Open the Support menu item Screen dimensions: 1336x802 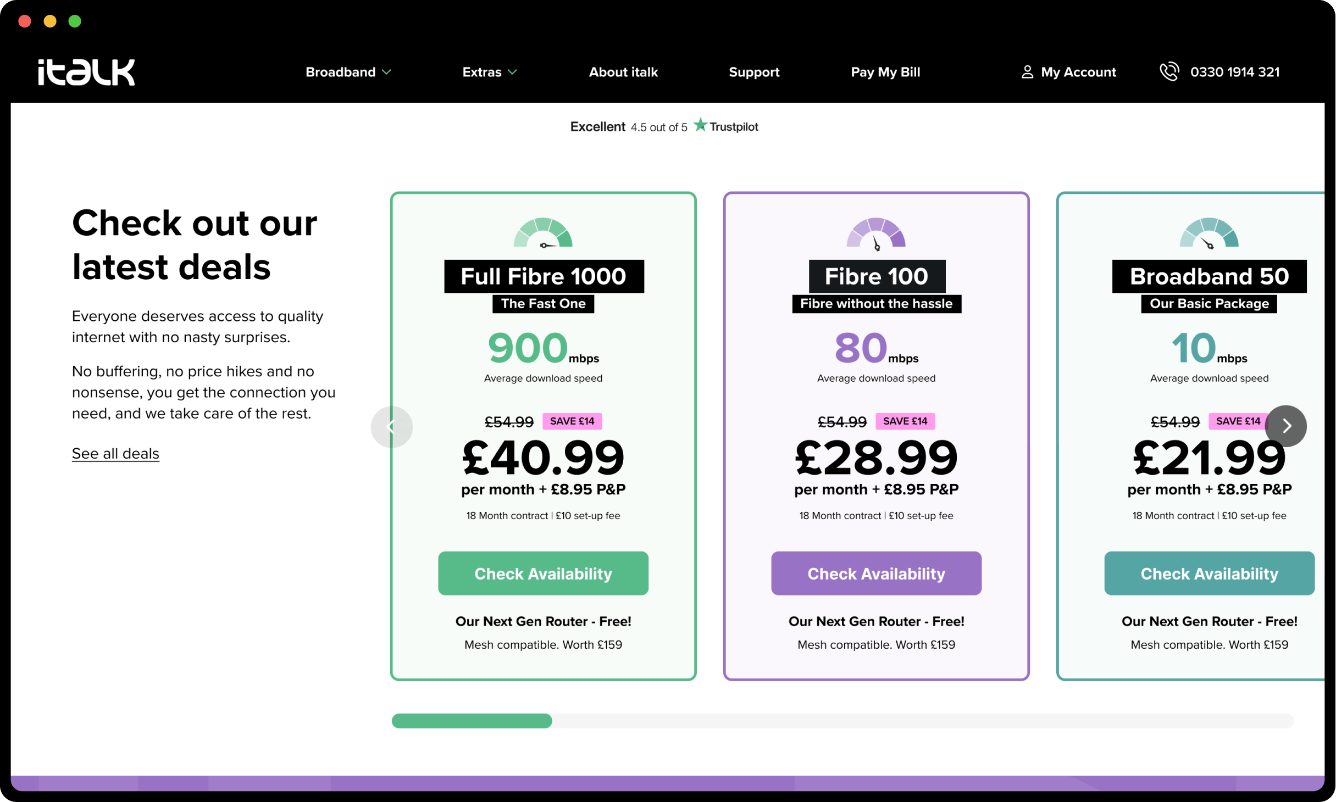(x=754, y=72)
